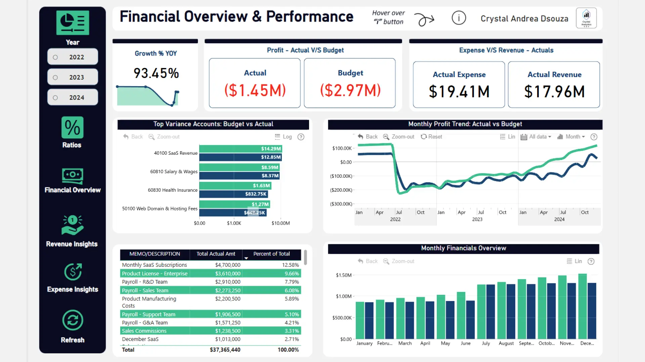Screen dimensions: 645x362
Task: Click MEMO/DESCRIPTION column header
Action: [155, 254]
